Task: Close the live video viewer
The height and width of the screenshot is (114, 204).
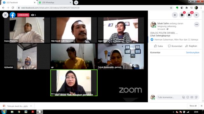Action: point(5,15)
